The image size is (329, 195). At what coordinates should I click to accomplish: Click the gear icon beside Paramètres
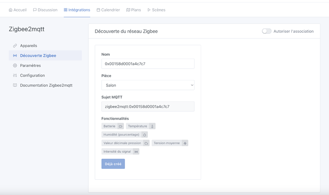(x=15, y=66)
